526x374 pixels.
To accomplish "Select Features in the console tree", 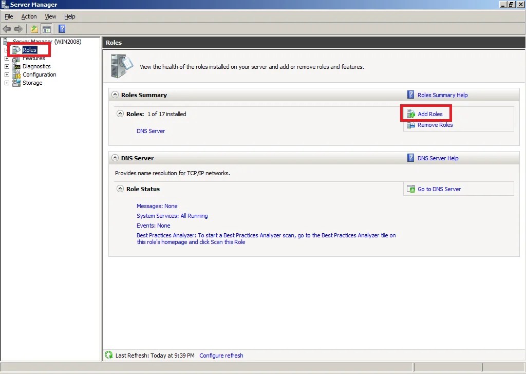I will point(33,59).
